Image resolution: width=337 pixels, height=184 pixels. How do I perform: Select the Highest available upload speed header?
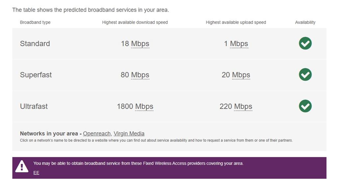click(x=236, y=22)
